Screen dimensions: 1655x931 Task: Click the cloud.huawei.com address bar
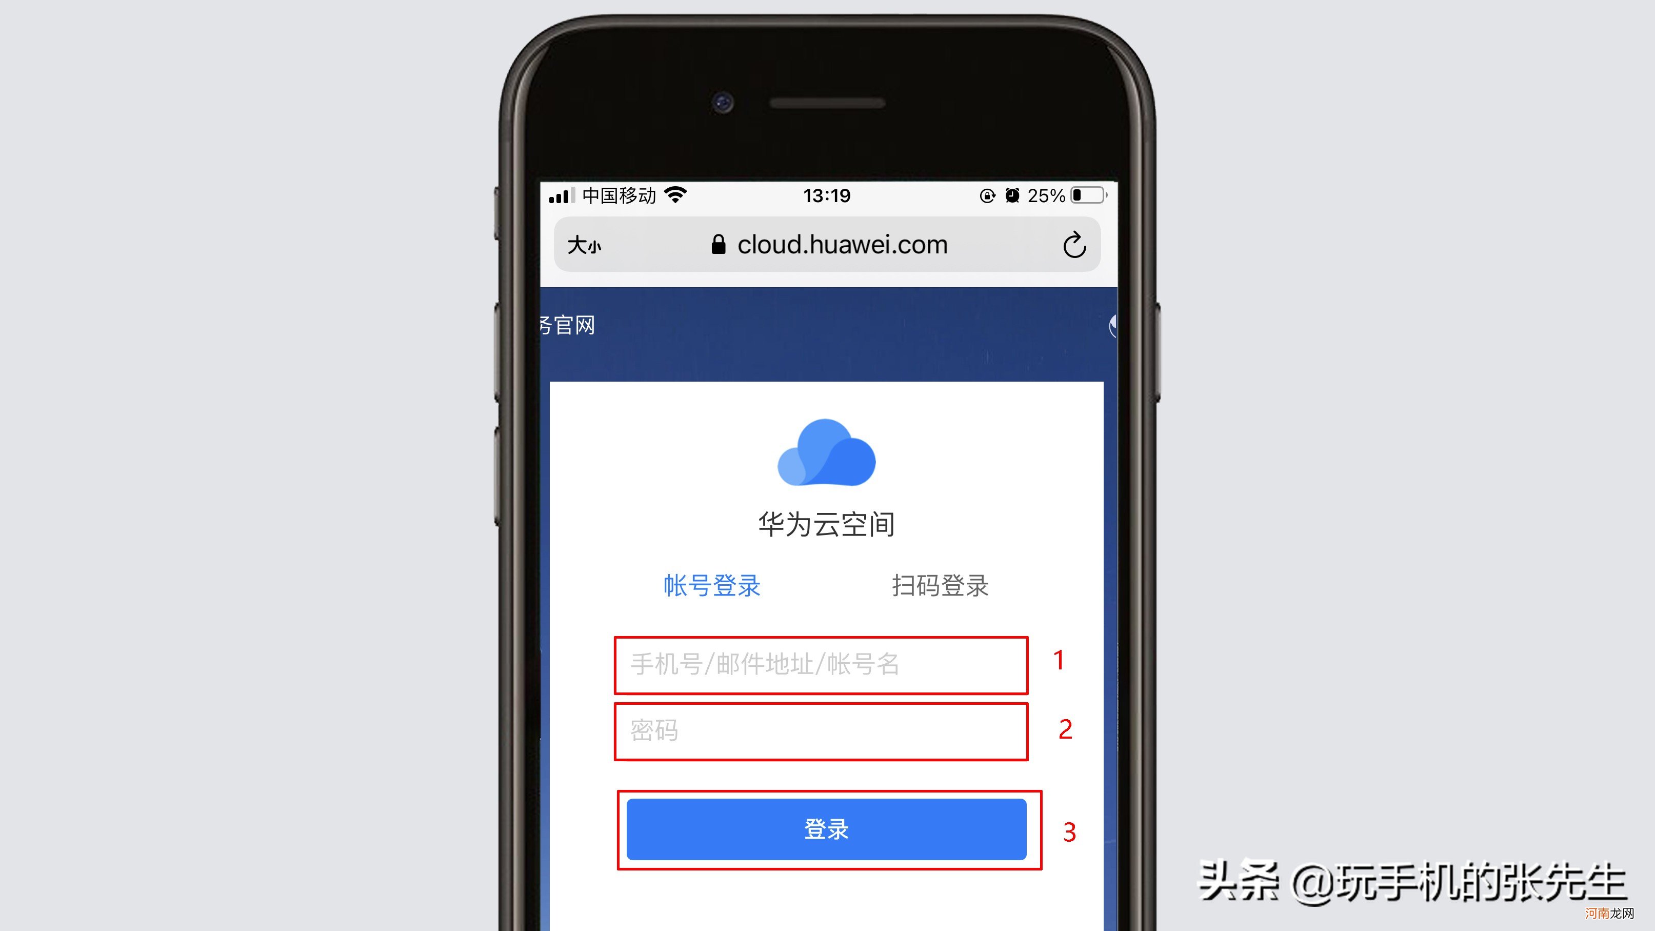point(828,243)
